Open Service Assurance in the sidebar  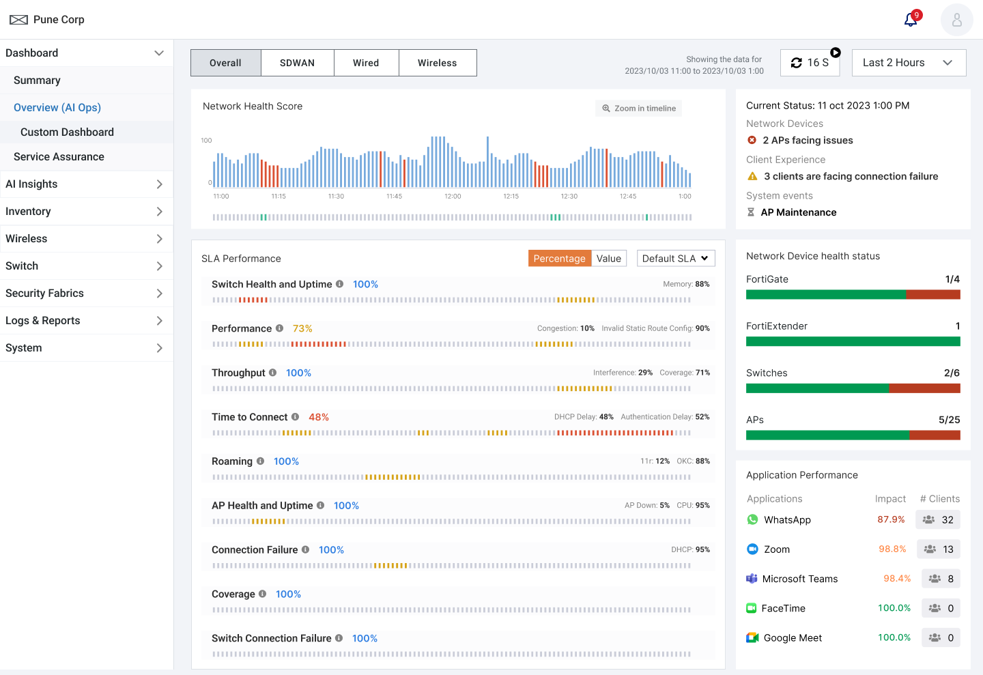59,157
